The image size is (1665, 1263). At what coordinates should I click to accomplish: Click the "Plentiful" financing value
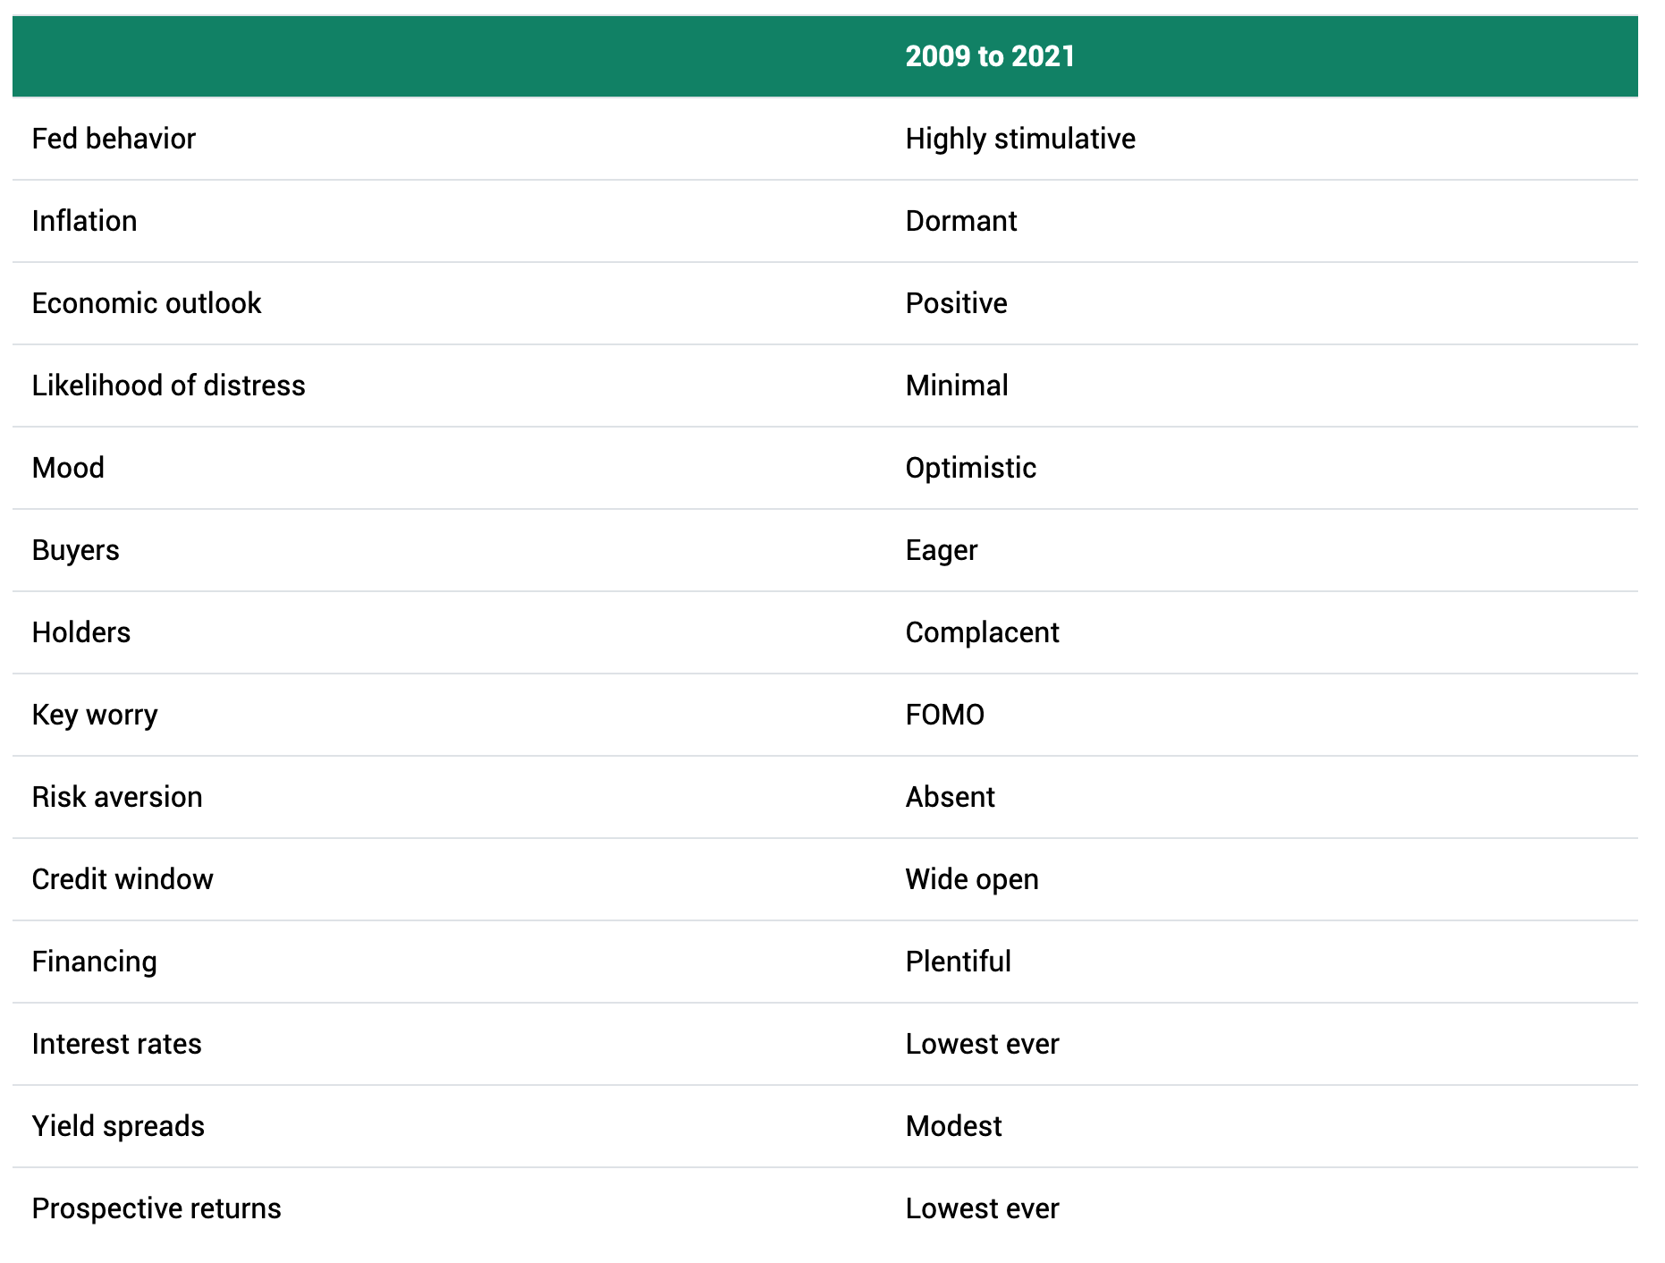click(x=958, y=962)
